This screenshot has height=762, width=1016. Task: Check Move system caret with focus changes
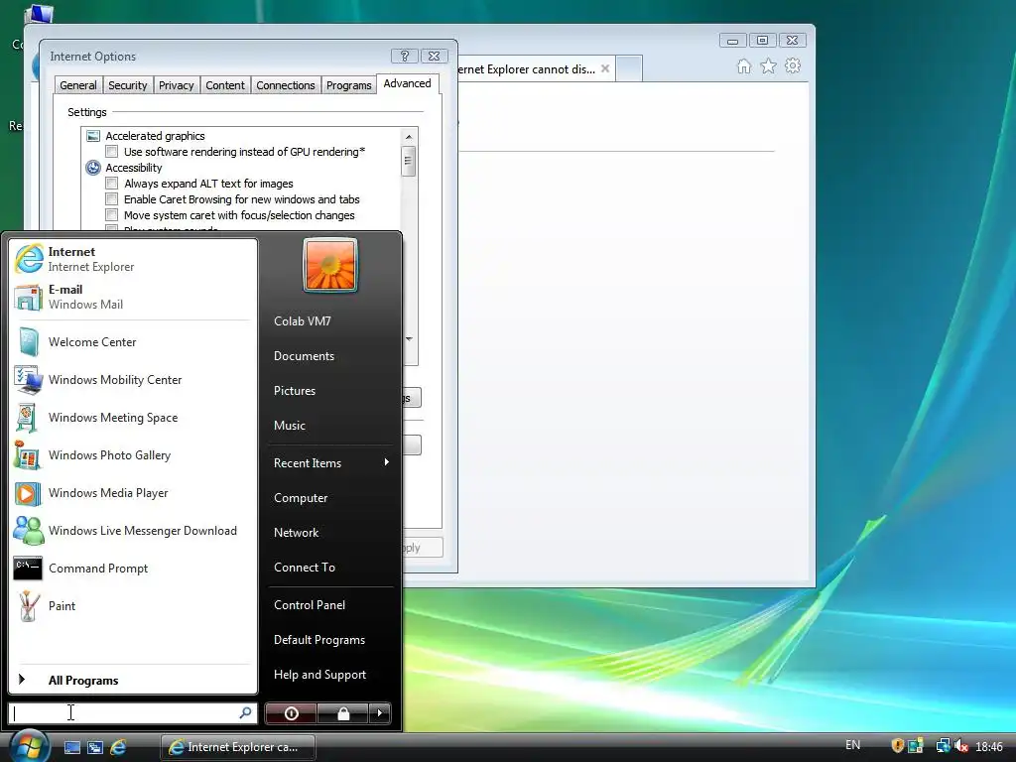click(x=112, y=215)
